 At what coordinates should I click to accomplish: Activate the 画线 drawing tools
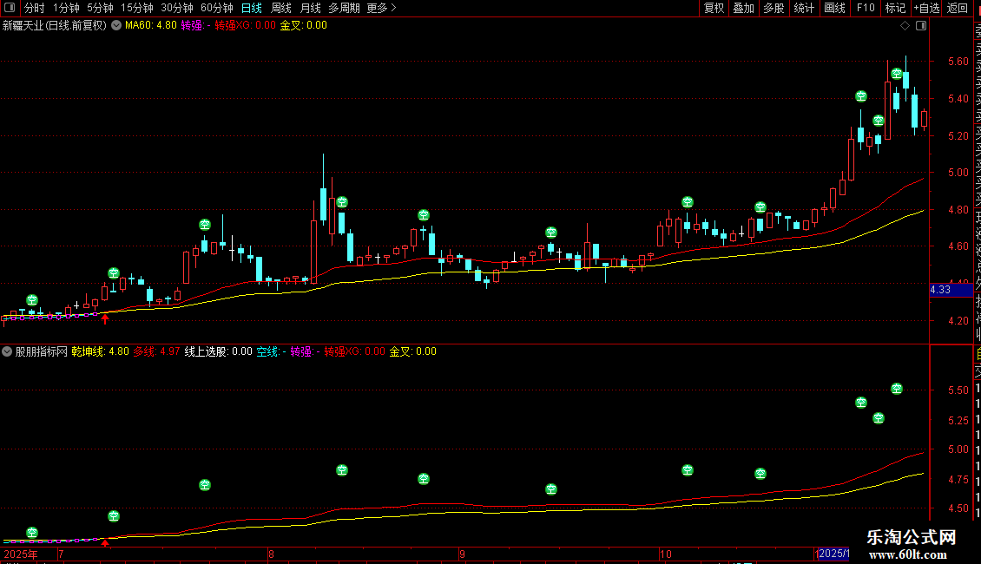(x=834, y=8)
